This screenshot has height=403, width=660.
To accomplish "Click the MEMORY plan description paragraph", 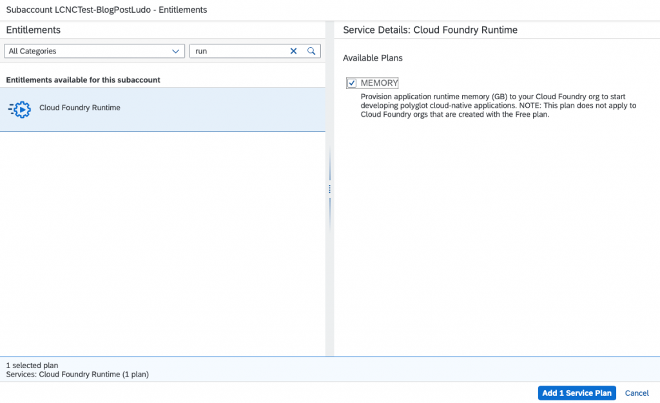I will (498, 106).
